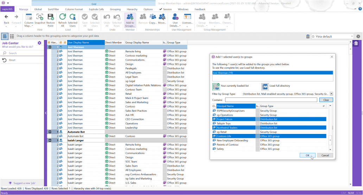Select Joni Sherman (19) in the dialog

273,73
